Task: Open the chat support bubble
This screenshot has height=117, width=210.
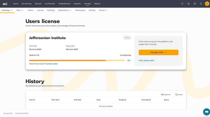Action: 207,112
